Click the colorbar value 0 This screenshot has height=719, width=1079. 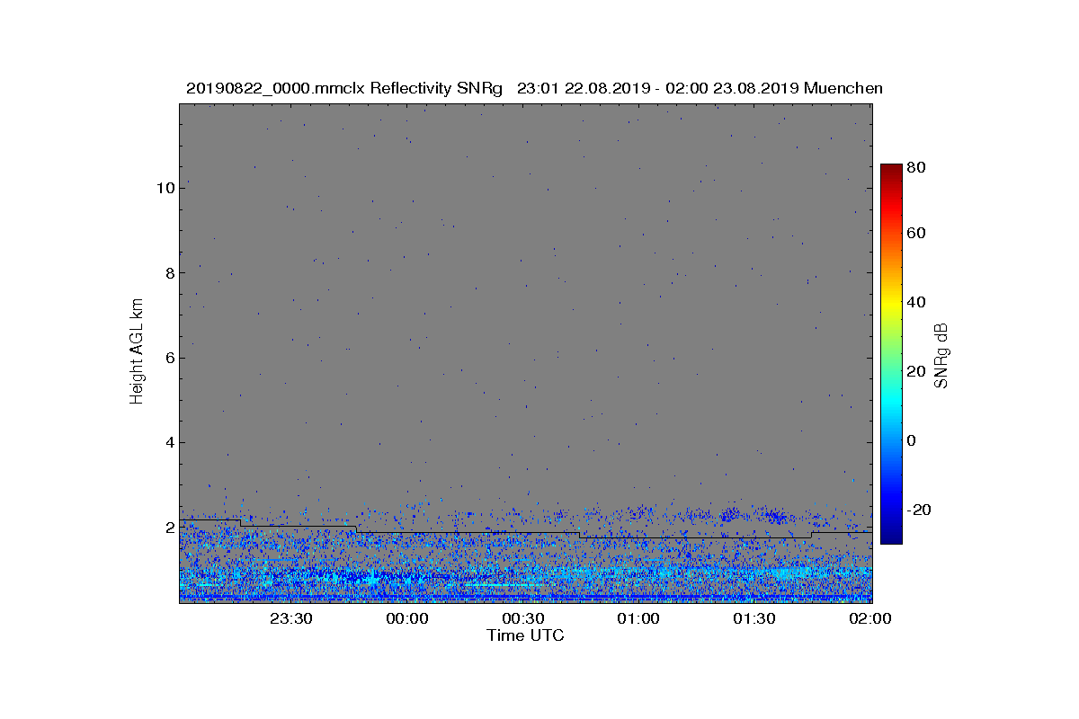(x=912, y=440)
